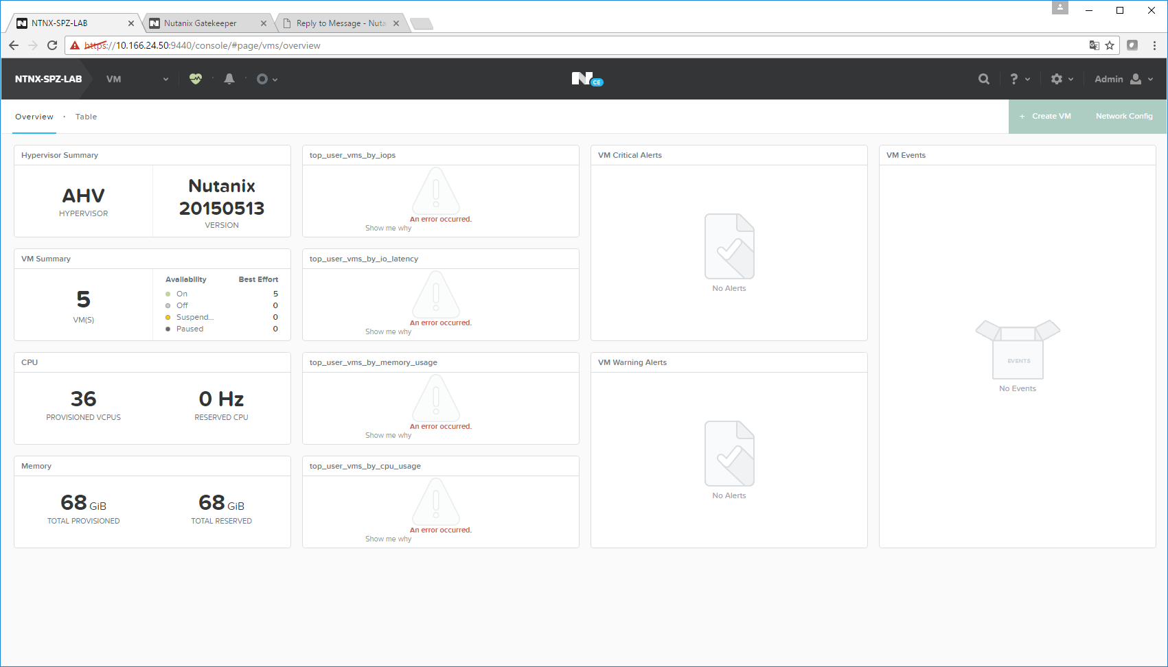Switch to the Table view tab

pos(86,117)
